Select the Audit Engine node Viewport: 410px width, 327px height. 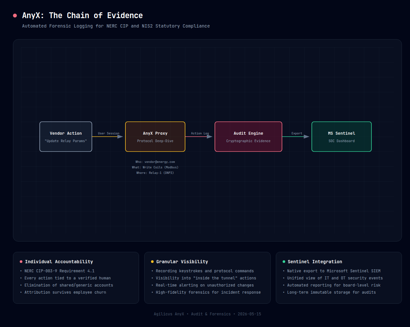[248, 137]
